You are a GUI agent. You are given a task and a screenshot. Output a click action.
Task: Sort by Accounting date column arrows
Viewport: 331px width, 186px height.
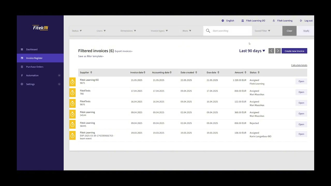point(171,73)
